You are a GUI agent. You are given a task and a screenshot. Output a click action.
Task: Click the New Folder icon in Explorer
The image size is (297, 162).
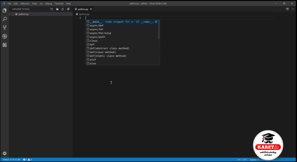point(57,9)
